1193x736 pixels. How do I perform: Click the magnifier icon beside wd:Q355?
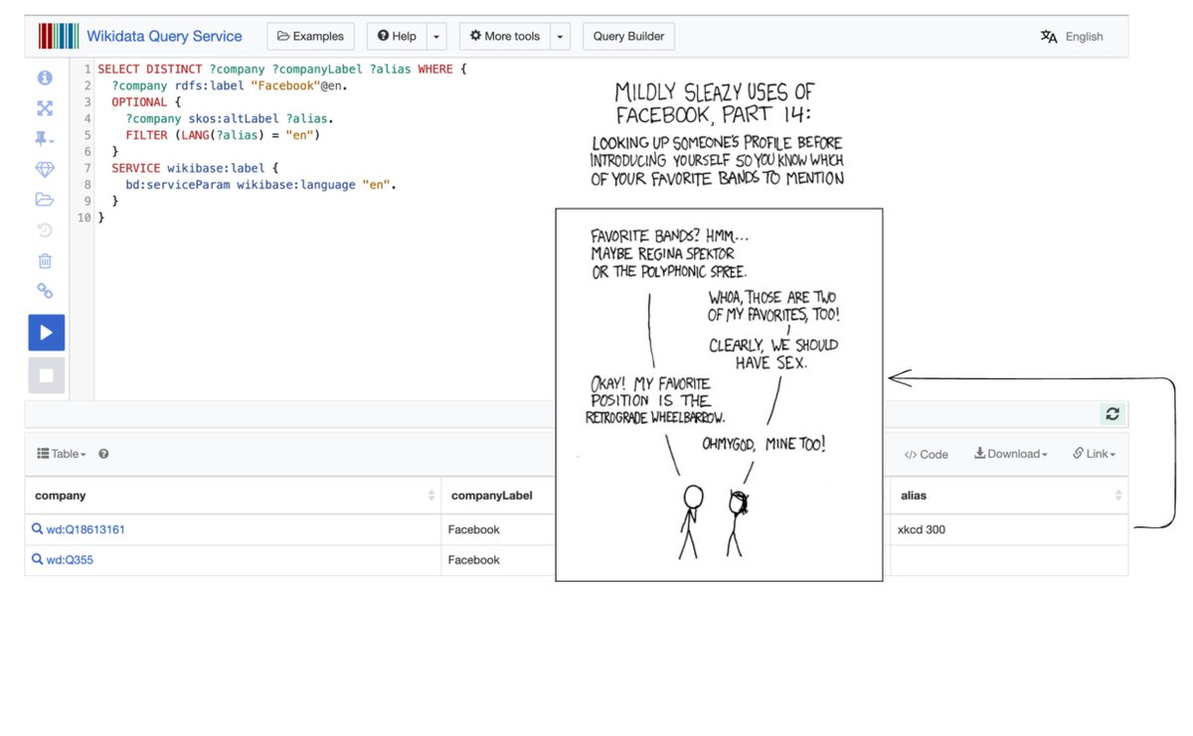38,560
